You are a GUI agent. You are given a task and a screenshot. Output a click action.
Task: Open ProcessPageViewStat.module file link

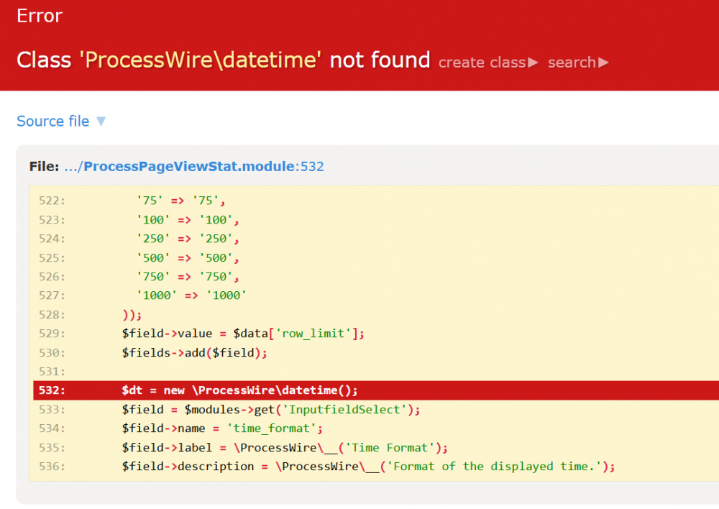189,167
